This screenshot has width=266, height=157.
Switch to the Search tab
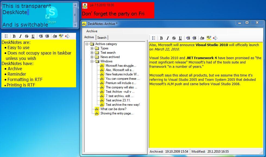coord(102,38)
